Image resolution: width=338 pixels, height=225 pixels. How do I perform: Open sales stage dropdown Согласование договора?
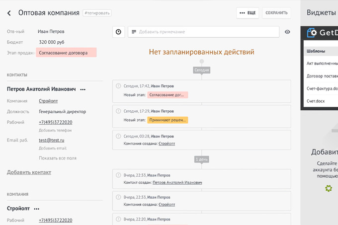[66, 53]
